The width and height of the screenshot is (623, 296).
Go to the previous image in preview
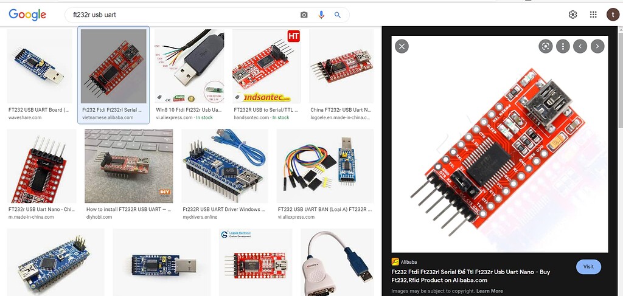580,46
